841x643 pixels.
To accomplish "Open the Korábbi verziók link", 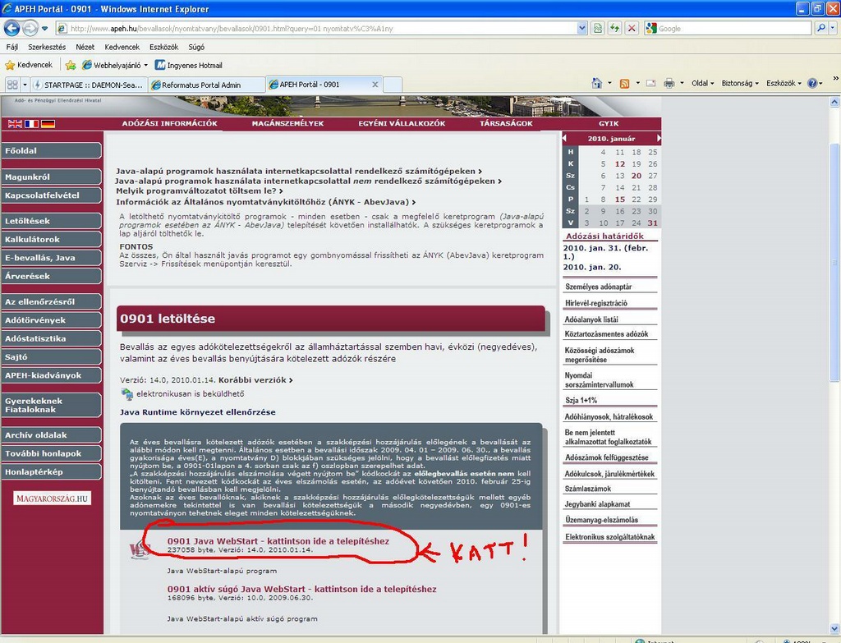I will click(x=255, y=379).
